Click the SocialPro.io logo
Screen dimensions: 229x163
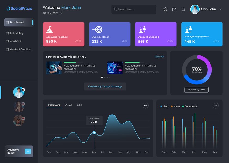(x=19, y=8)
